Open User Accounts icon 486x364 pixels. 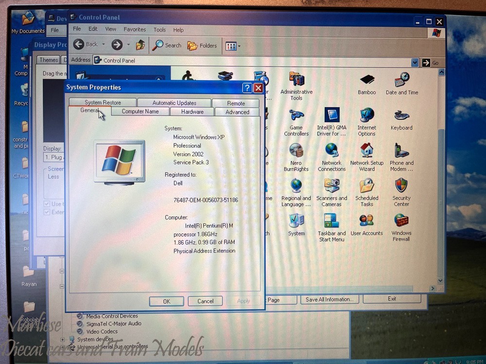coord(366,225)
